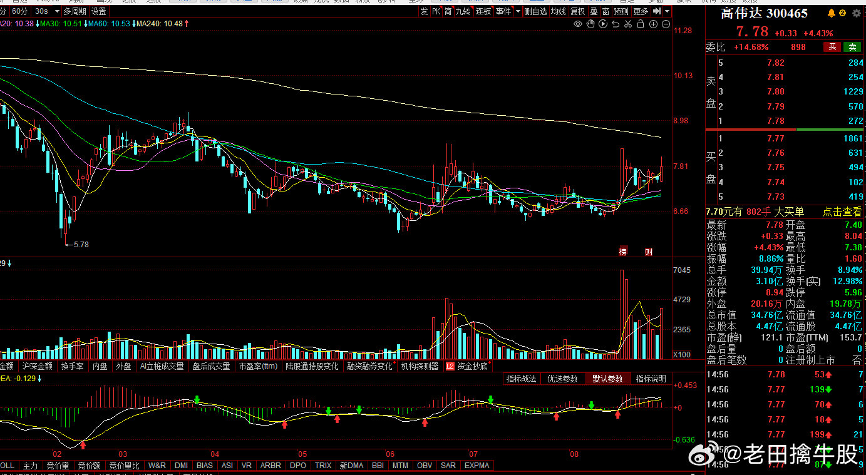The width and height of the screenshot is (866, 475).
Task: Open the 更多 more options
Action: coord(641,11)
